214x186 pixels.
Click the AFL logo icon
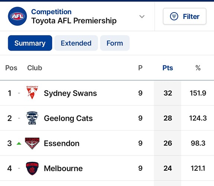click(17, 16)
